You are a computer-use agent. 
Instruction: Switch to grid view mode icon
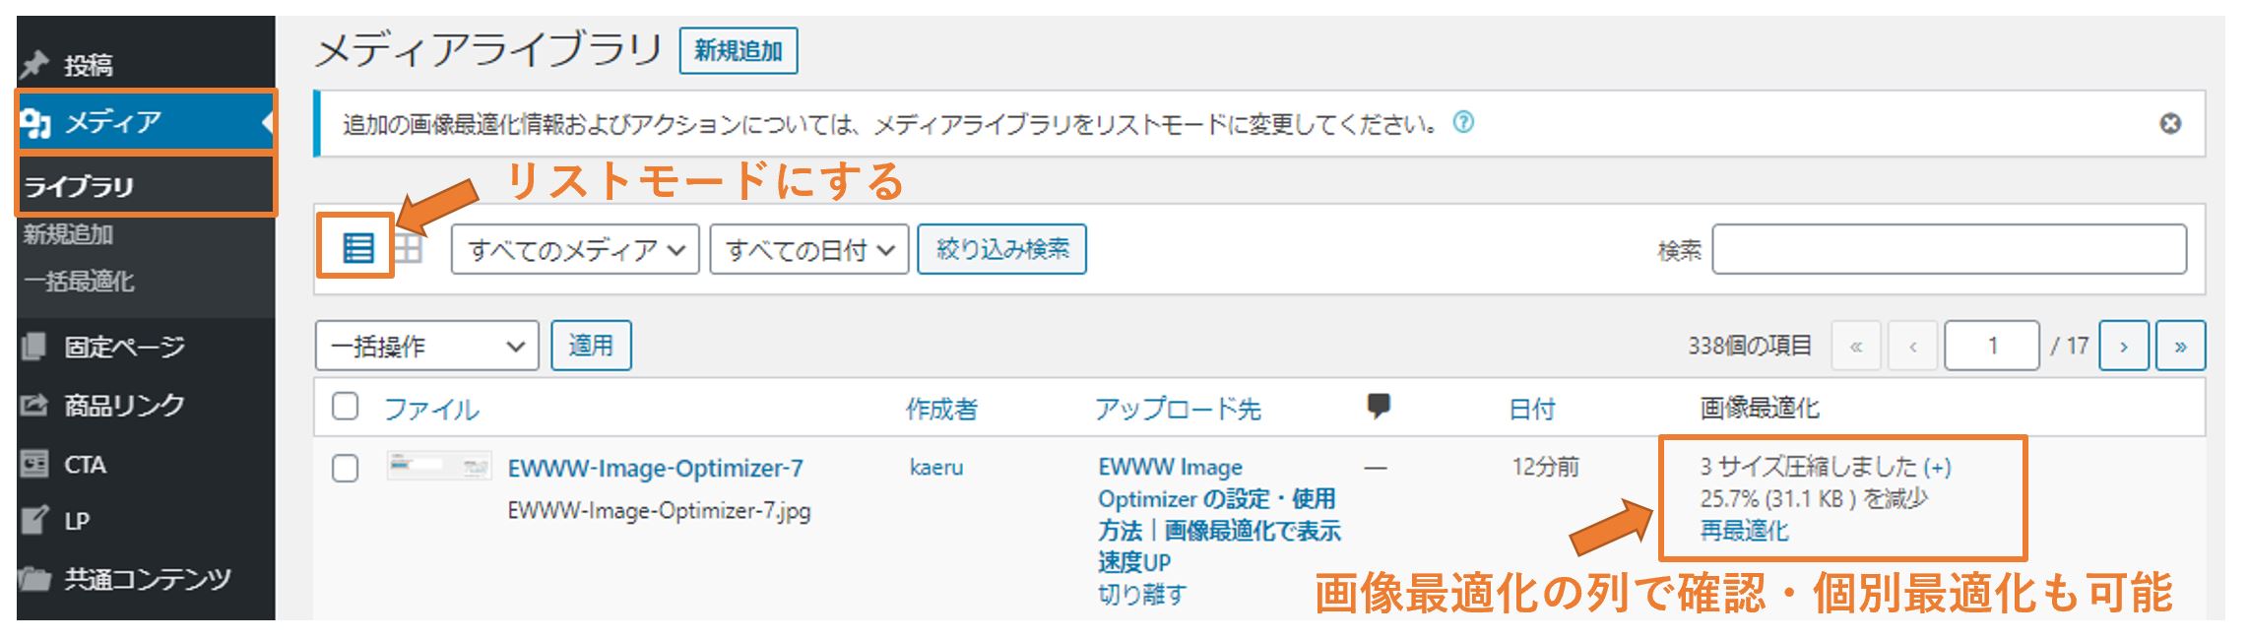coord(408,248)
